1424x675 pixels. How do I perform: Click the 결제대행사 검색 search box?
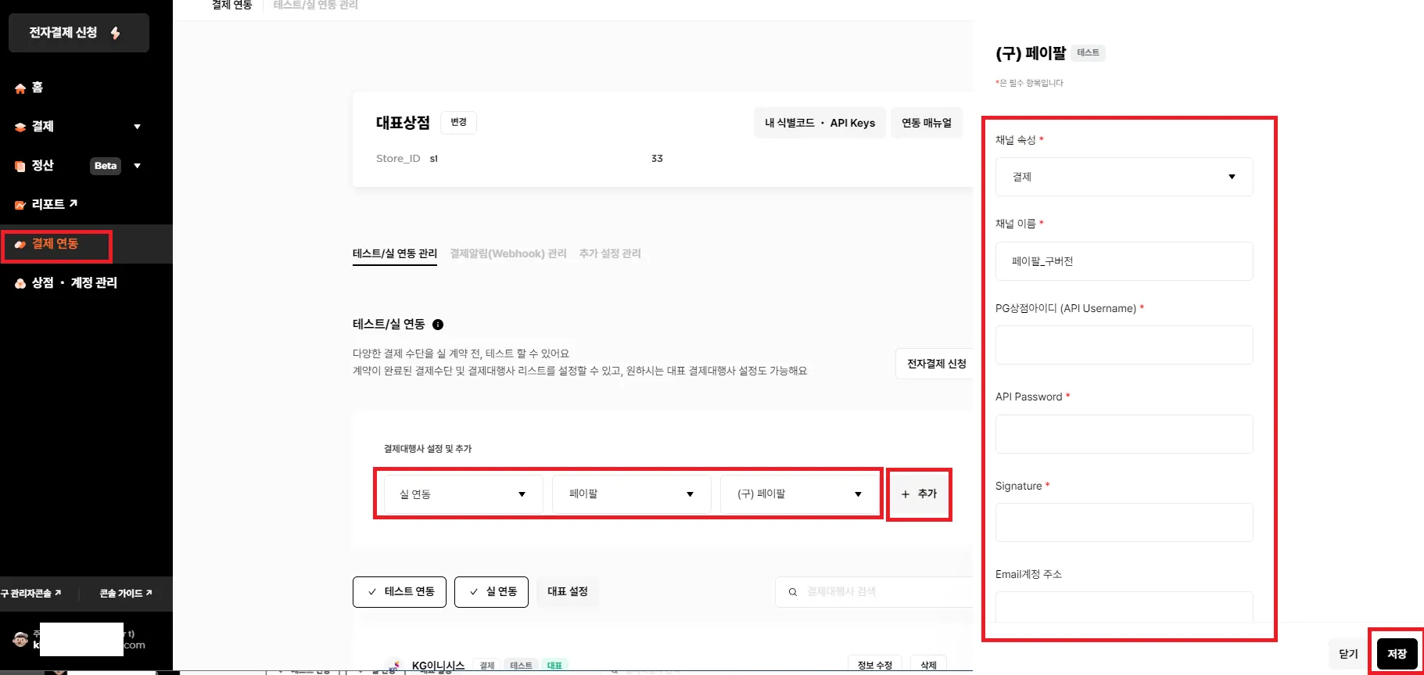click(874, 592)
